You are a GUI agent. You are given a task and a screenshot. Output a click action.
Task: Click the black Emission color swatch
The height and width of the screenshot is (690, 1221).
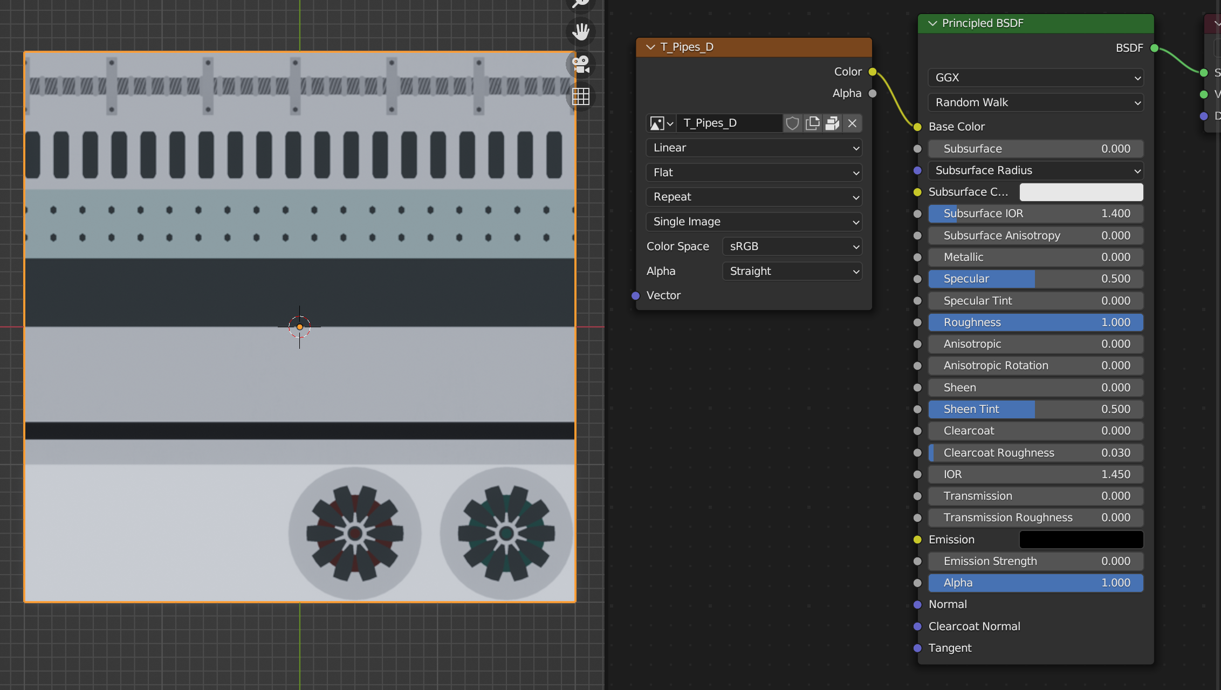[1081, 540]
